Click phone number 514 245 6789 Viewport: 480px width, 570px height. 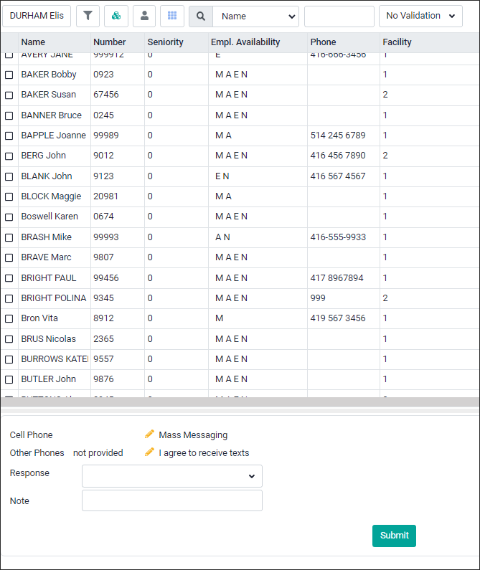(338, 136)
